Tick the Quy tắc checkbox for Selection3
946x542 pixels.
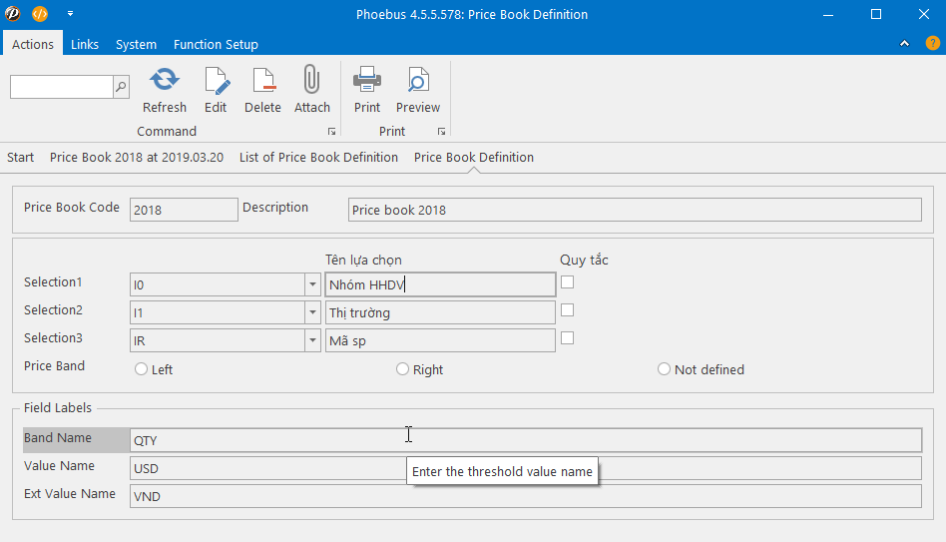pos(567,338)
